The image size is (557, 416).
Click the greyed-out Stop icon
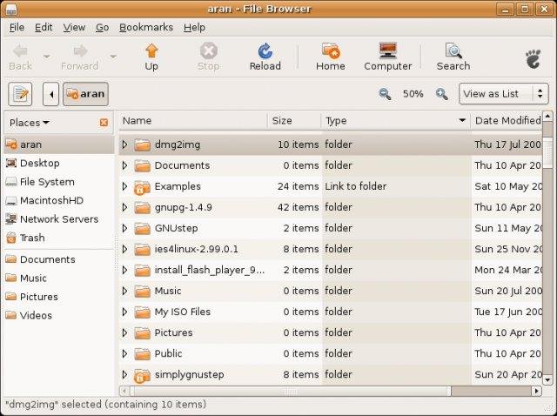209,50
